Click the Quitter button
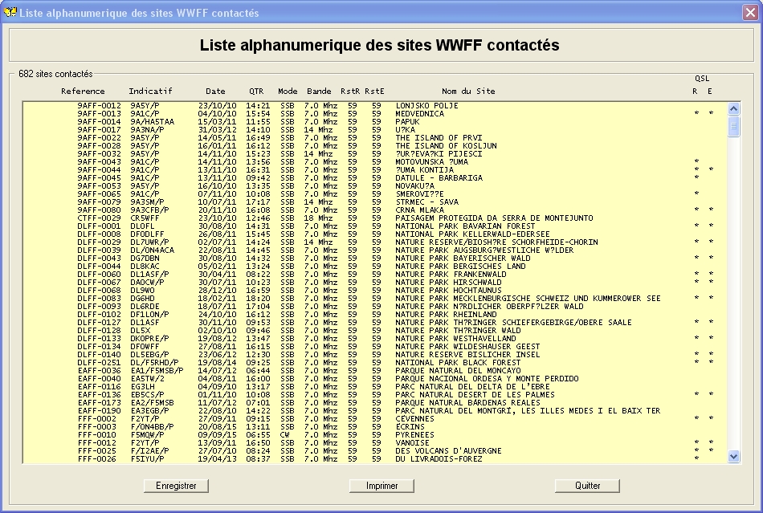 (587, 486)
